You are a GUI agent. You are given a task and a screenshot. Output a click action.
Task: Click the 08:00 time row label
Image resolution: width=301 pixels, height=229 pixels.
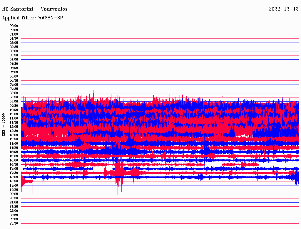coord(14,93)
